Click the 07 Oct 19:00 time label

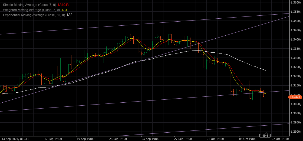point(280,139)
